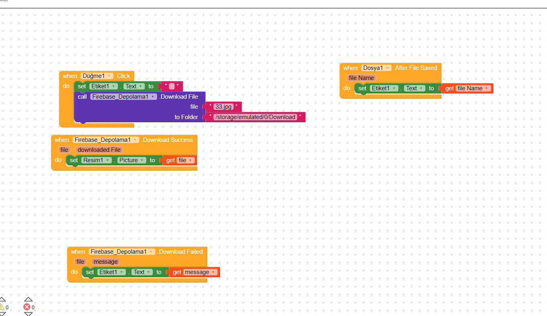547x316 pixels.
Task: Open Etiket1 dropdown in Download Failed block
Action: pyautogui.click(x=111, y=272)
